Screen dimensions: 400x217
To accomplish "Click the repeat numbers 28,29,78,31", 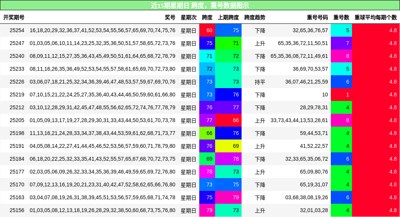I will pyautogui.click(x=314, y=107).
